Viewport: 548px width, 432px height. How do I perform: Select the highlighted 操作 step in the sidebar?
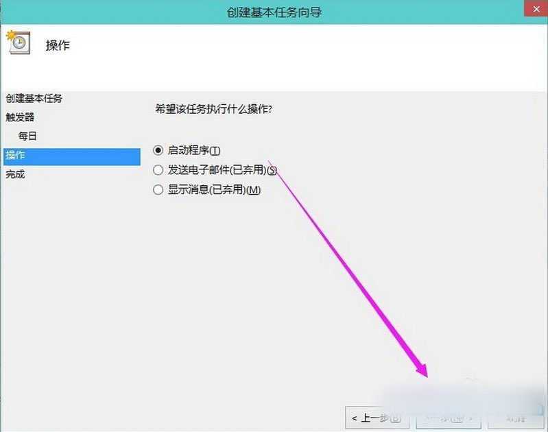[72, 156]
